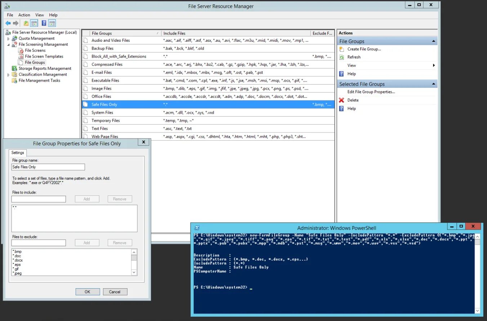Collapse the File Screening Management tree node
The height and width of the screenshot is (321, 487).
(x=9, y=45)
